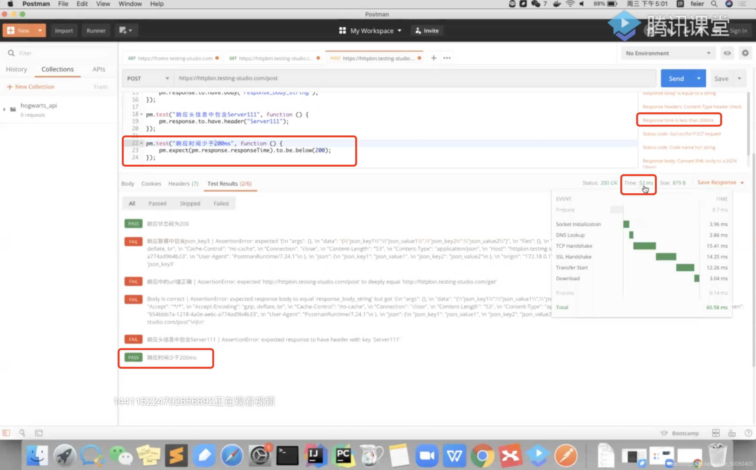Click the Failed filter button
This screenshot has width=756, height=470.
(x=221, y=203)
